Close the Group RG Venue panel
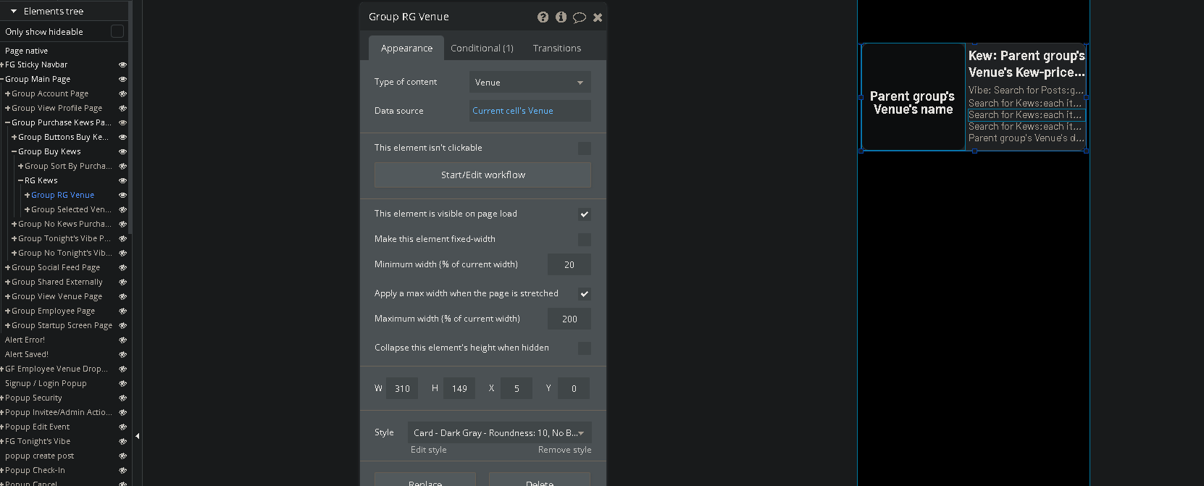Image resolution: width=1204 pixels, height=486 pixels. pos(598,17)
